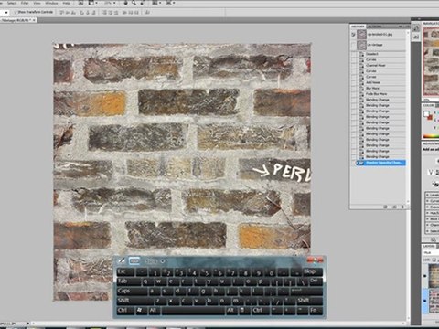Select the Channel Mixer history state

[378, 65]
